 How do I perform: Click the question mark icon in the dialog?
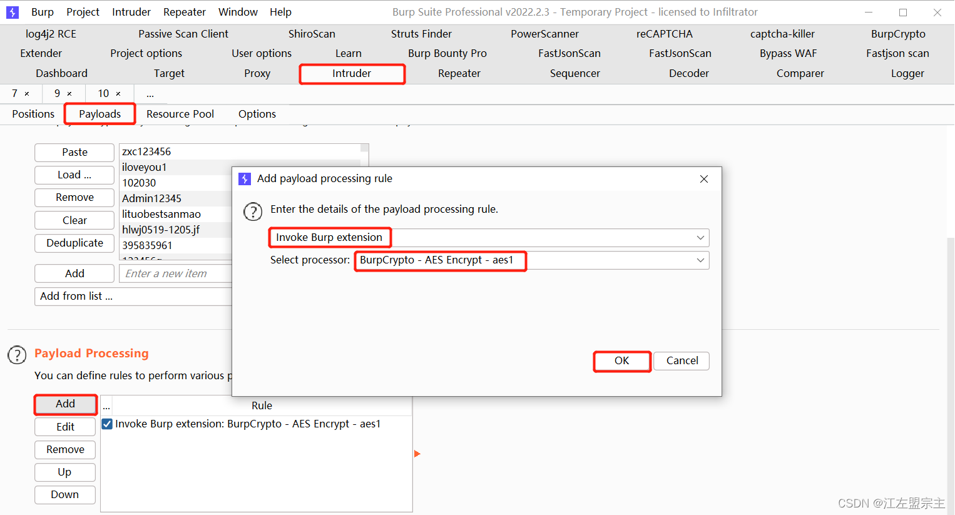(253, 212)
